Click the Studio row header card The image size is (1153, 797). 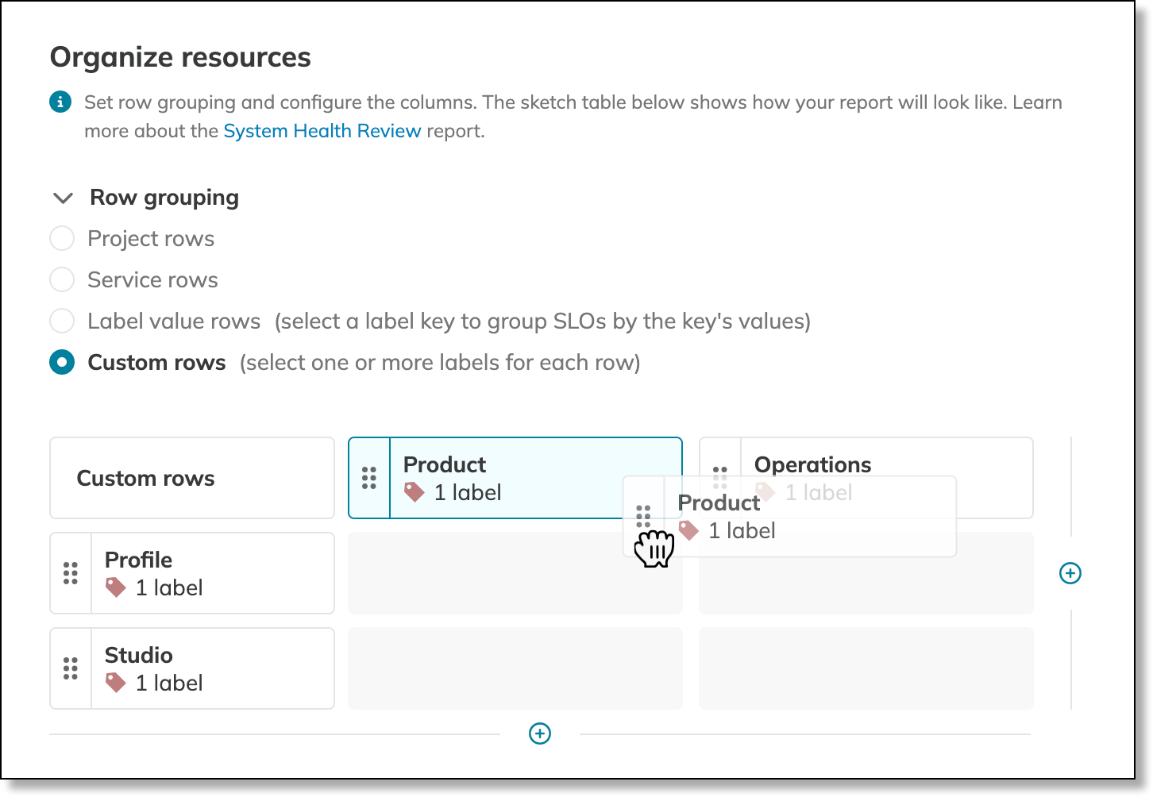[211, 668]
